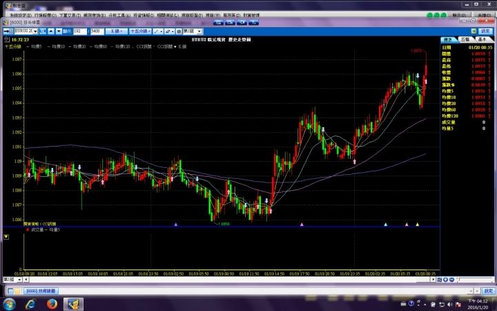The height and width of the screenshot is (311, 497).
Task: Click the 均價5 legend label above chart
Action: 36,46
